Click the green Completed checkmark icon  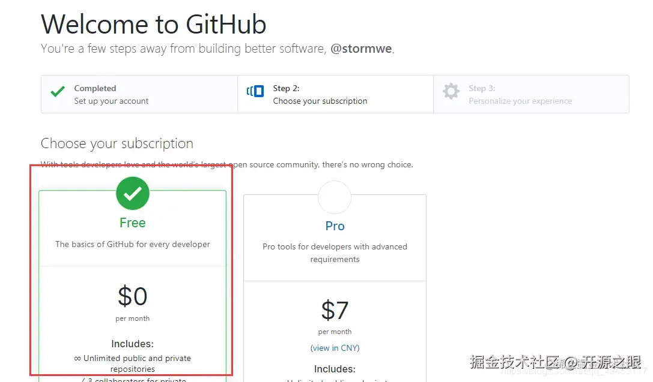tap(58, 92)
